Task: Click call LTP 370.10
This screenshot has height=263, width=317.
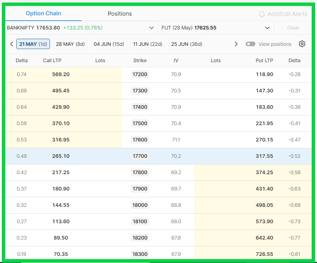Action: tap(61, 123)
